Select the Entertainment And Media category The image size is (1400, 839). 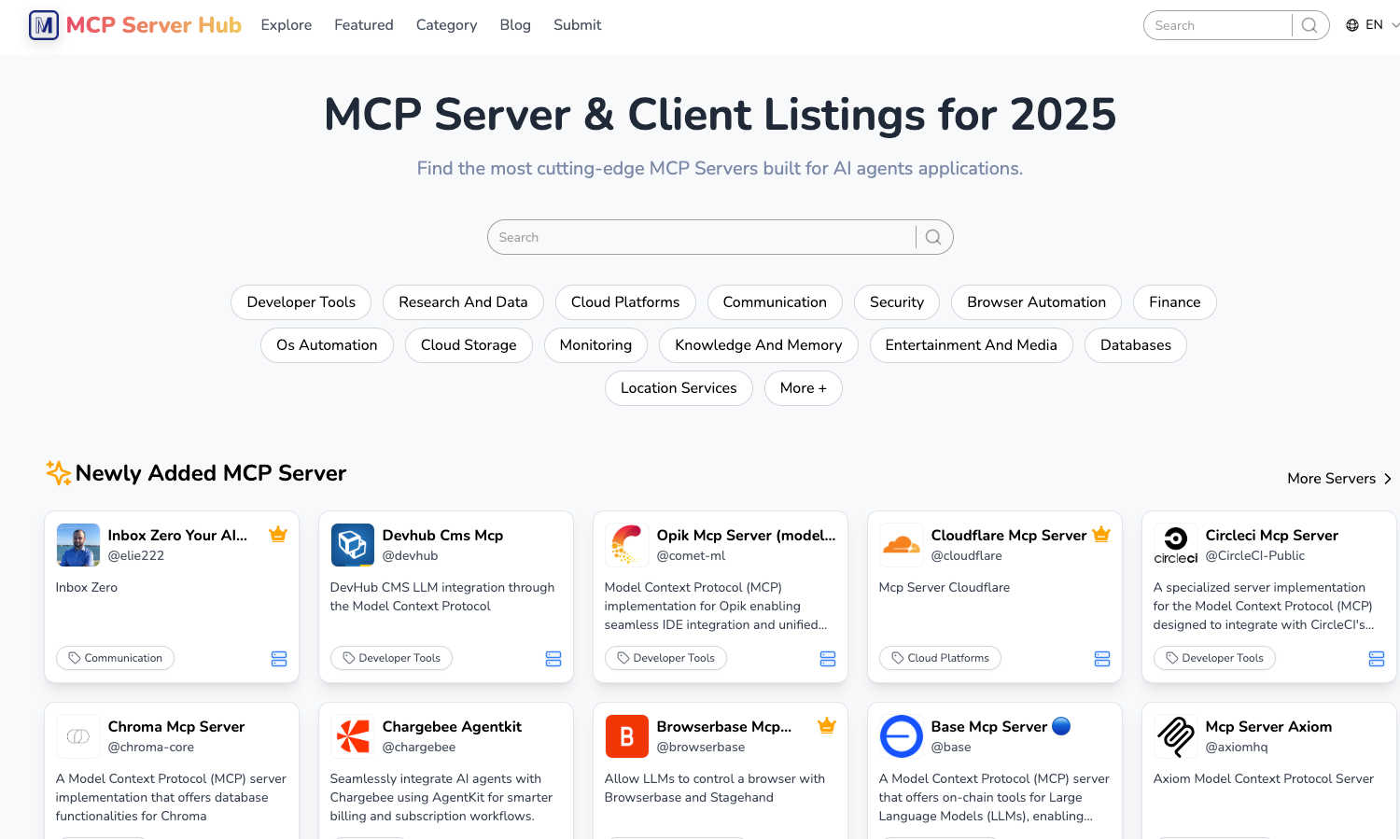pos(972,345)
